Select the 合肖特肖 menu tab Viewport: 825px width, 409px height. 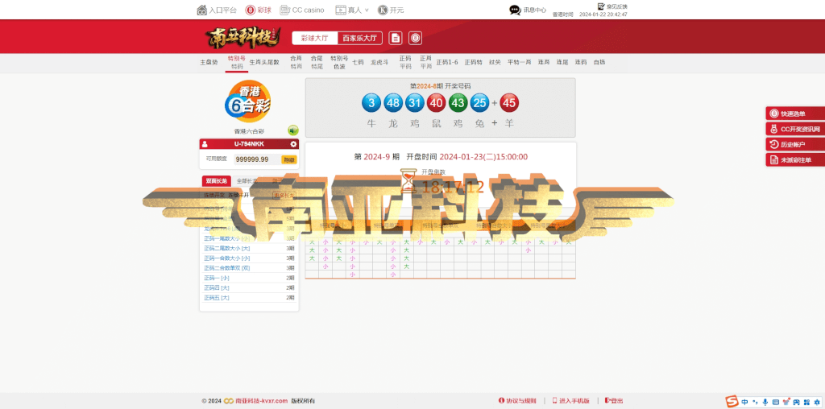click(296, 62)
